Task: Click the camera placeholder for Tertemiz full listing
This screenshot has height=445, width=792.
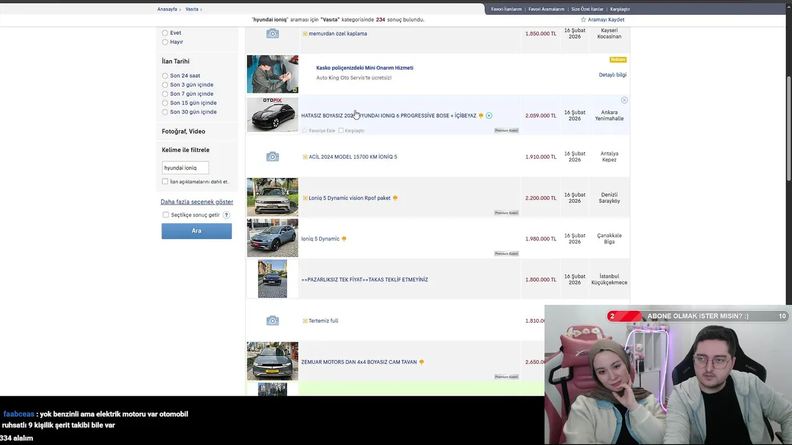Action: [x=272, y=321]
